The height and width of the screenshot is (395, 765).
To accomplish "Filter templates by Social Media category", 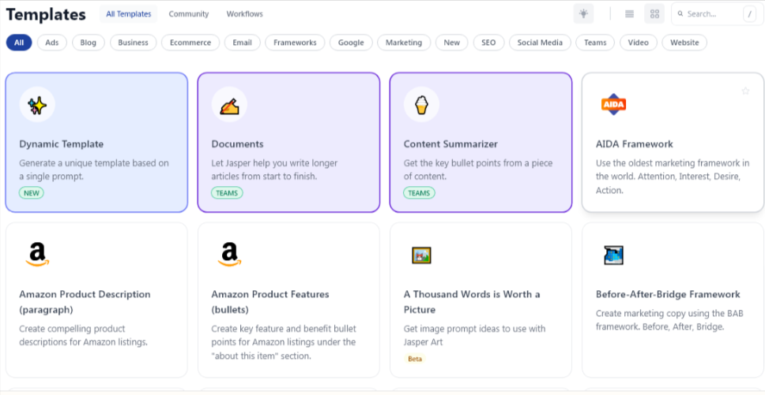I will pyautogui.click(x=540, y=43).
